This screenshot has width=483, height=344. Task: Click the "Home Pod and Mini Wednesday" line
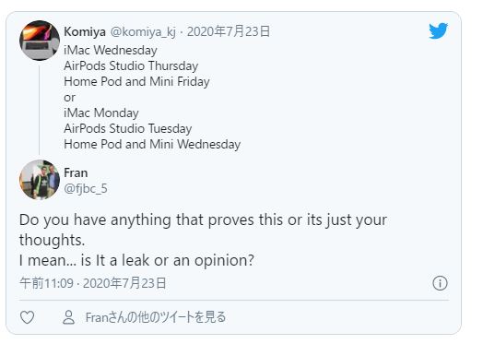pos(152,144)
